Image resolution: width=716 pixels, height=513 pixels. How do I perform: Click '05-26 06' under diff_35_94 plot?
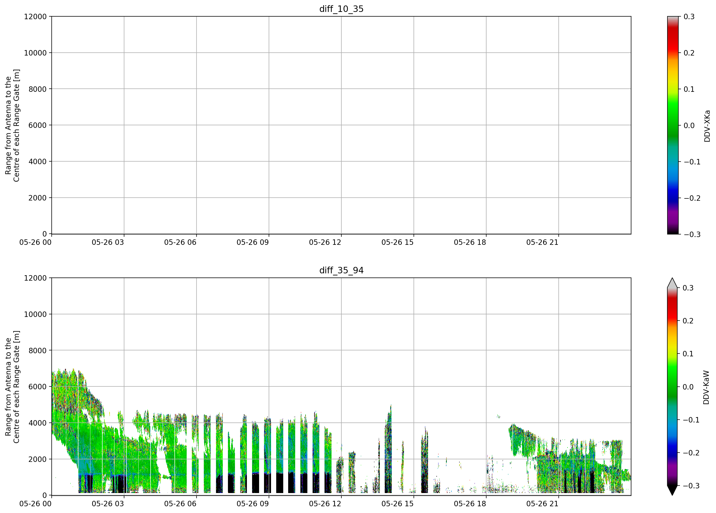click(x=180, y=504)
